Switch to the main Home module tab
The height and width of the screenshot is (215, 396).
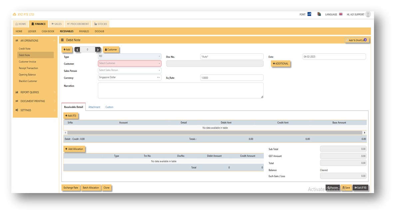pyautogui.click(x=21, y=24)
